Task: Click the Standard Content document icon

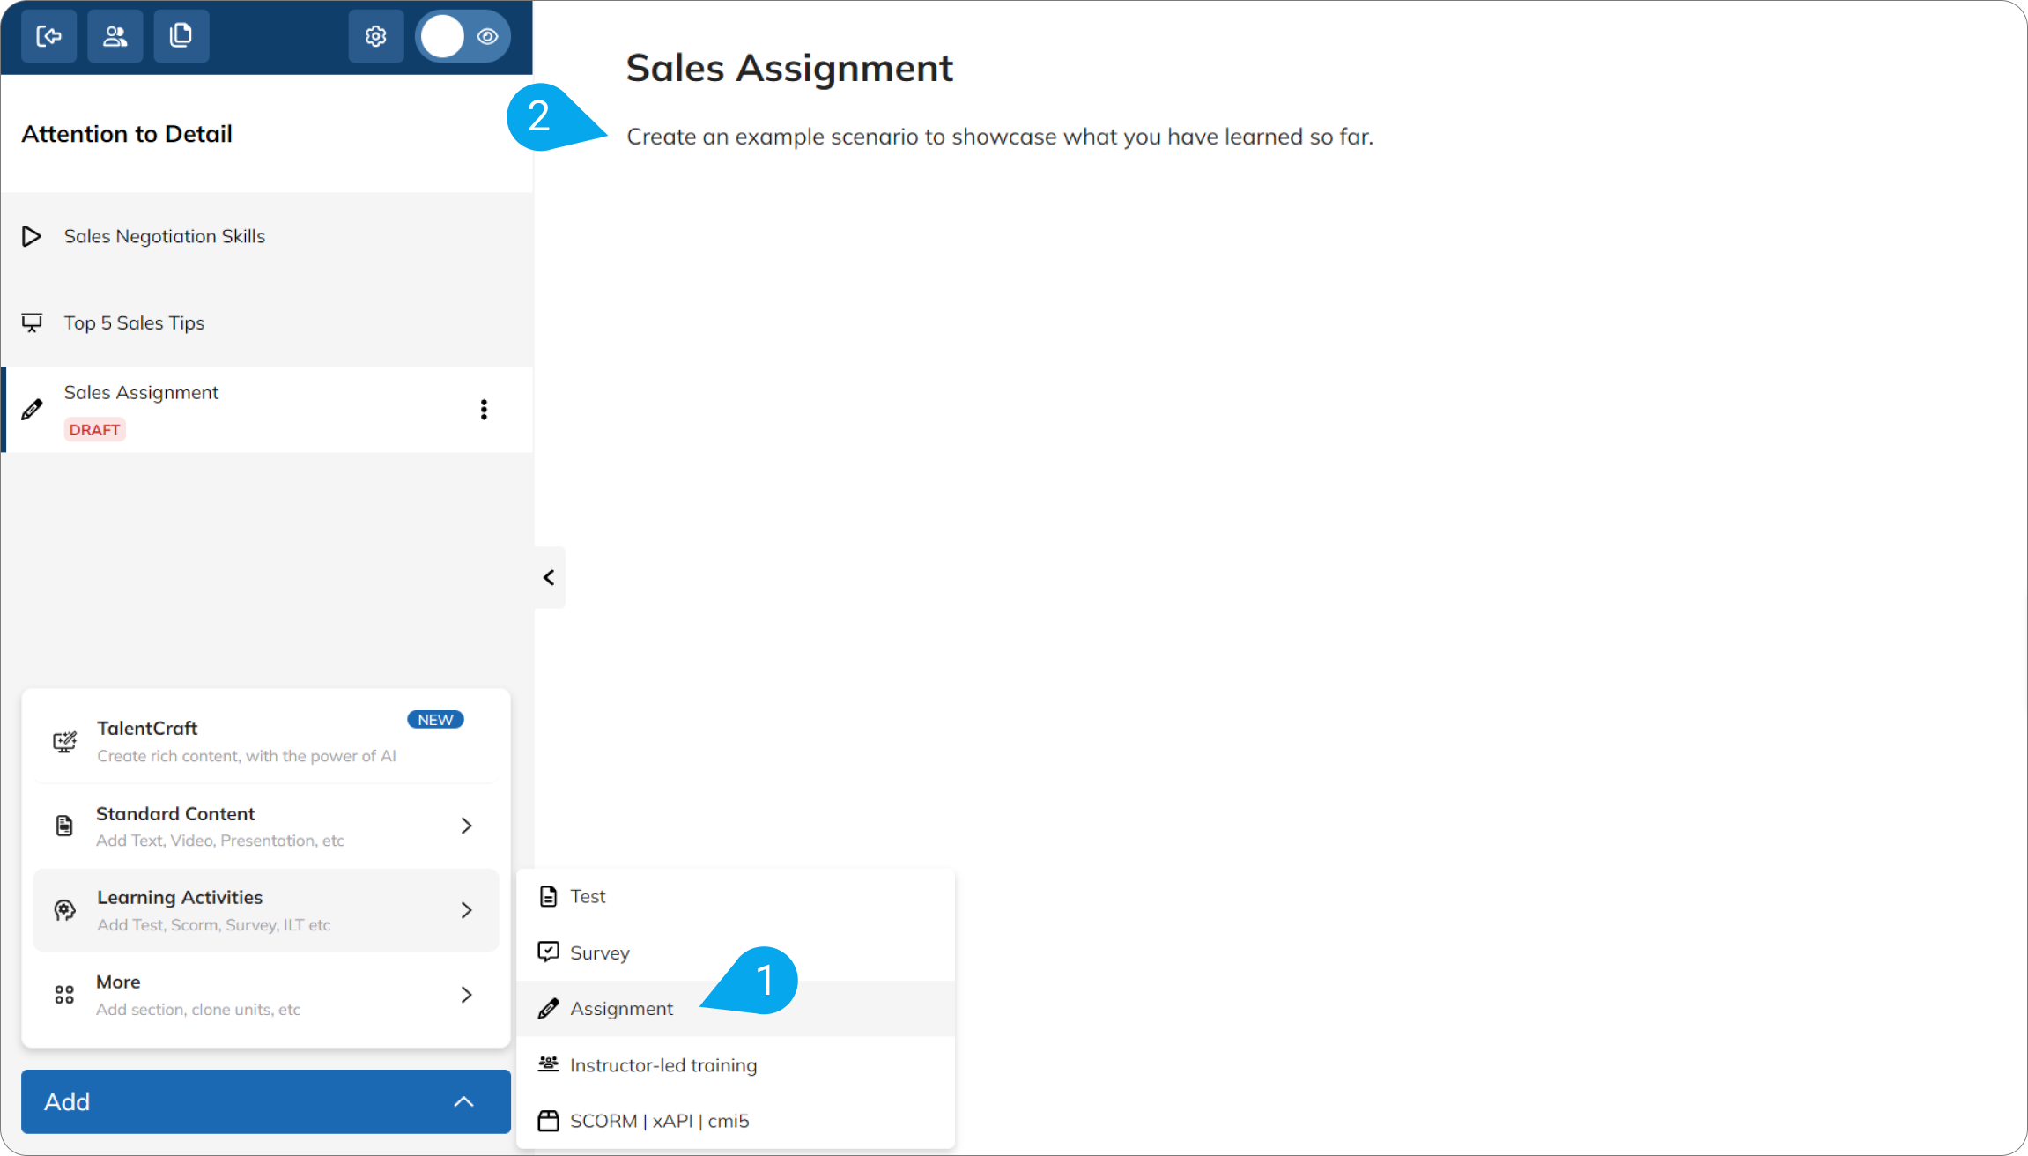Action: click(x=64, y=826)
